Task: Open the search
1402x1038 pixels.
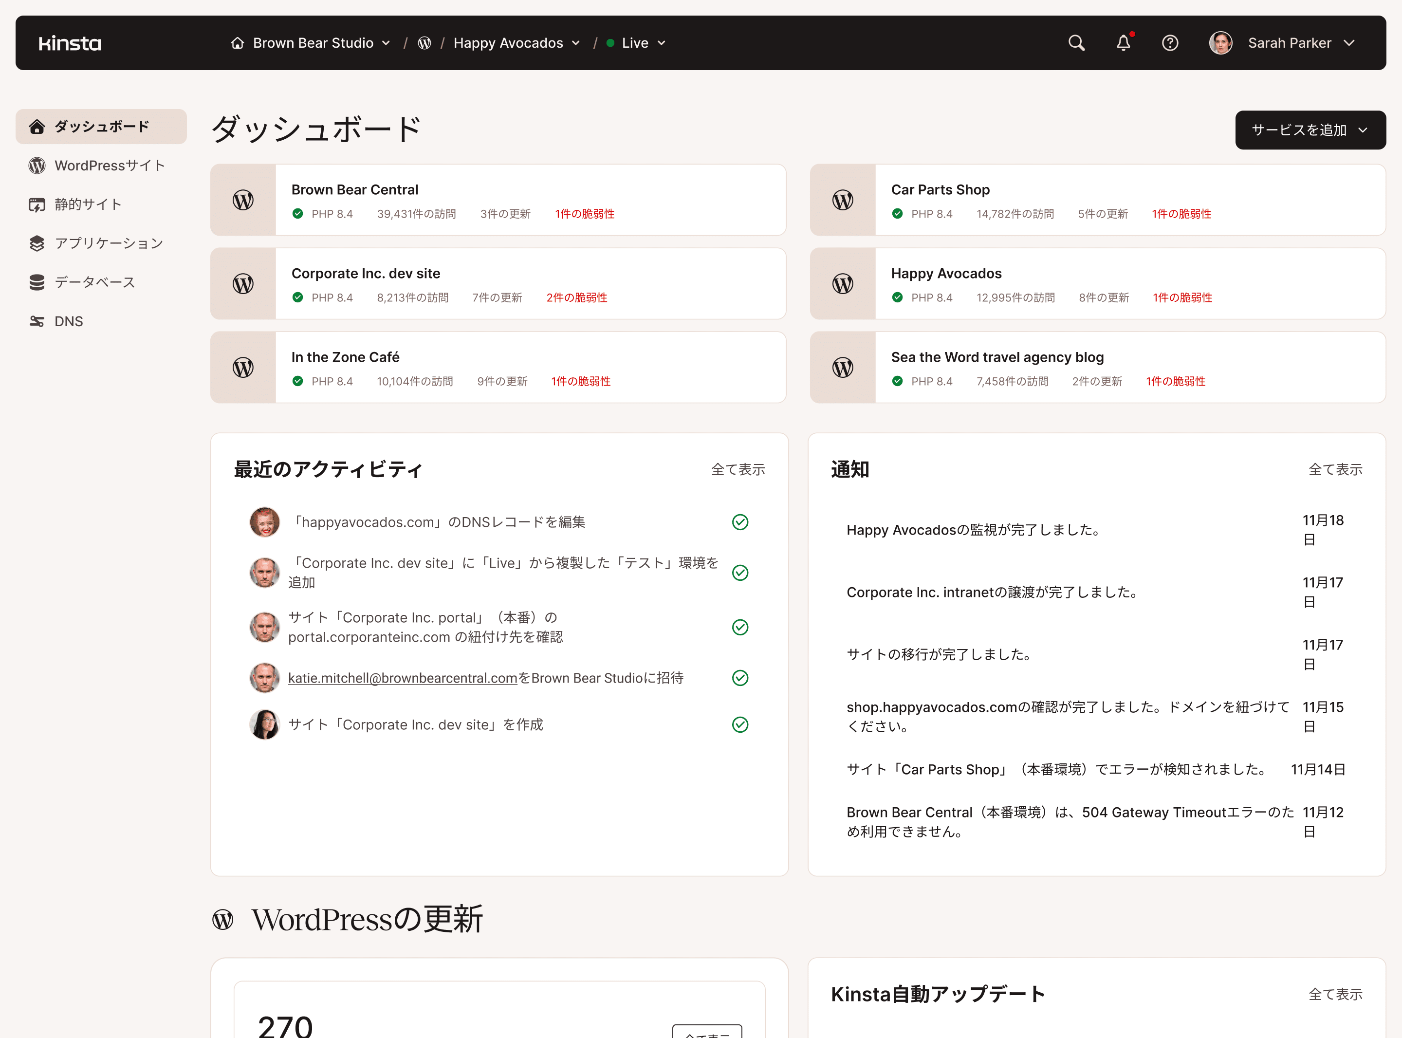Action: click(x=1076, y=43)
